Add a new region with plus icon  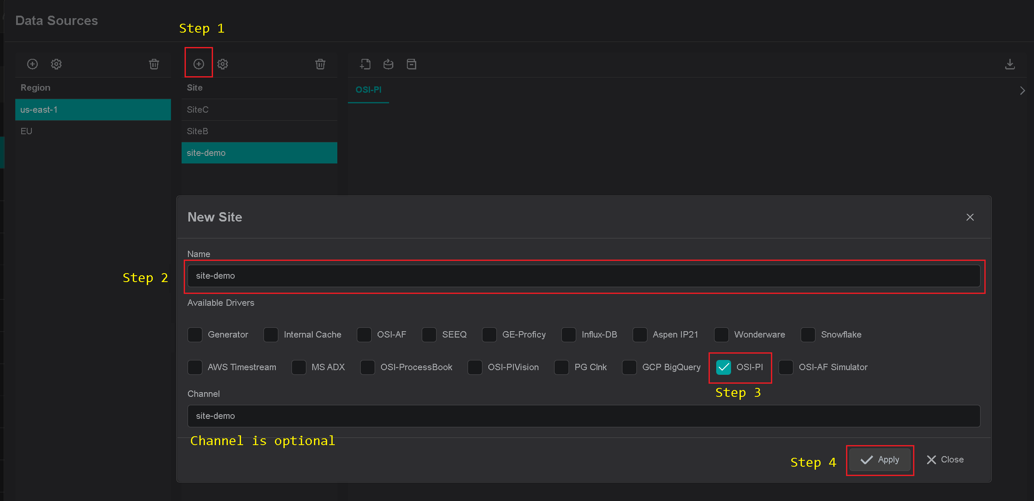pyautogui.click(x=32, y=64)
